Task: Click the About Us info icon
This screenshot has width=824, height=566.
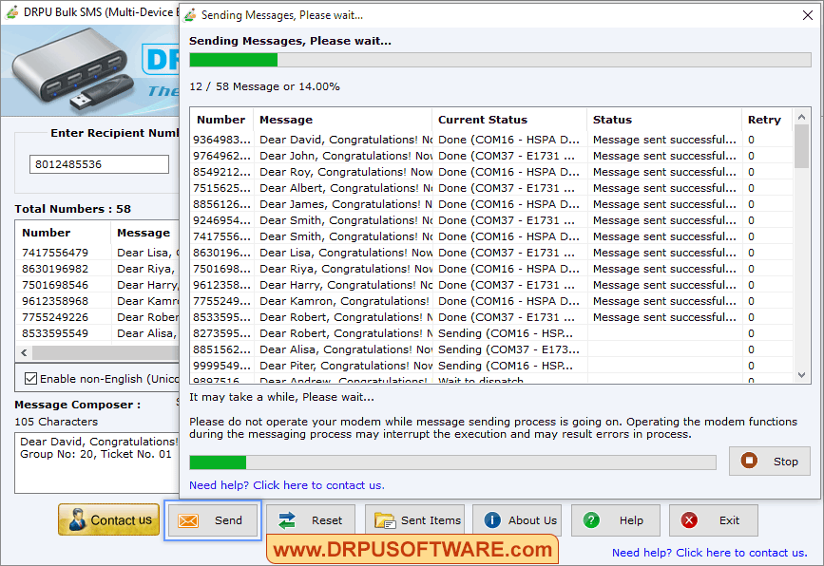Action: (492, 519)
